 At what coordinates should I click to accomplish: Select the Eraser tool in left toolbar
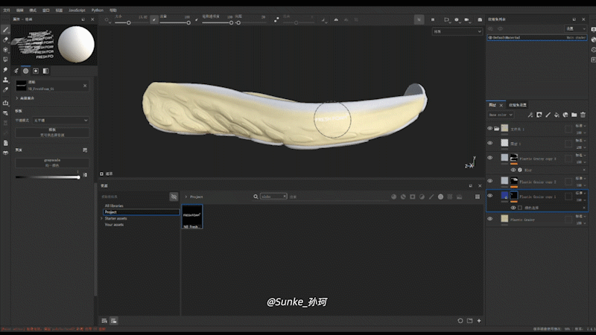tap(5, 39)
